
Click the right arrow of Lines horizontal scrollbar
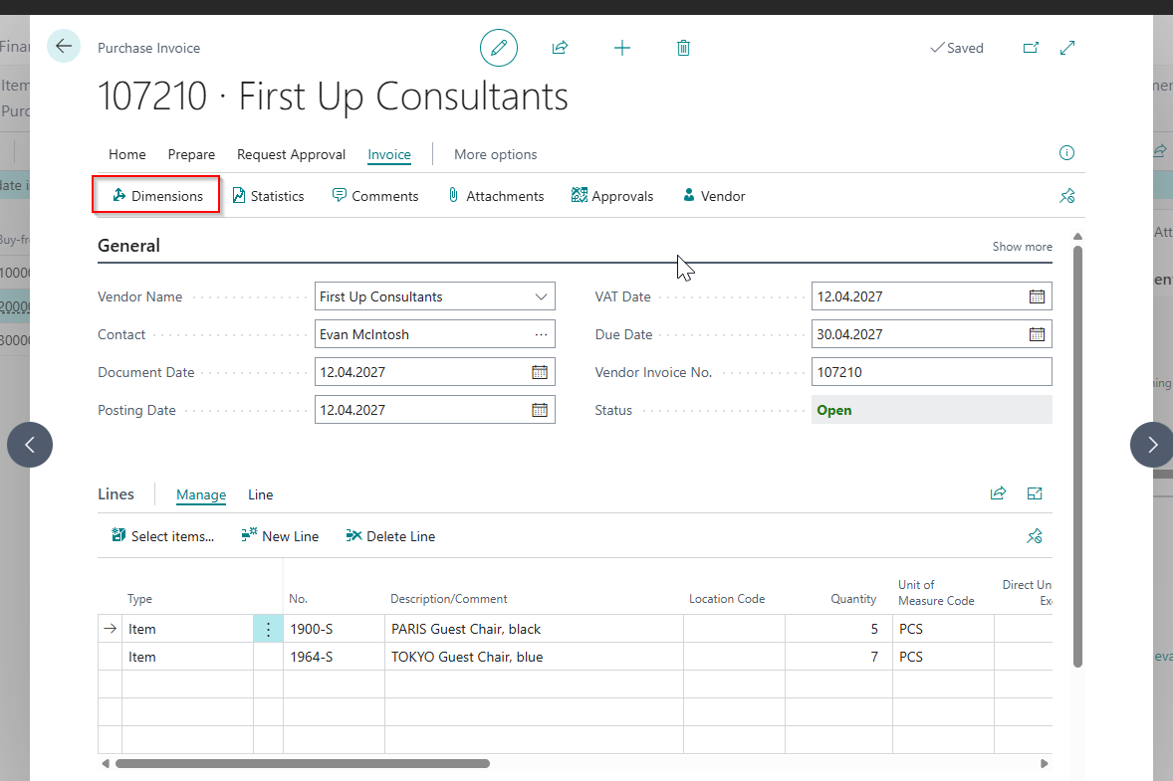tap(1045, 764)
